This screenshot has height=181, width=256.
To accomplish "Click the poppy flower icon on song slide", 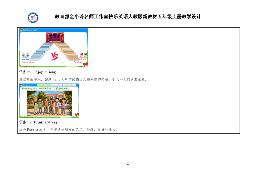I will 77,115.
